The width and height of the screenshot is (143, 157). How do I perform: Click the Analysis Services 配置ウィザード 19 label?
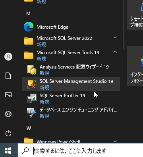pos(74,67)
